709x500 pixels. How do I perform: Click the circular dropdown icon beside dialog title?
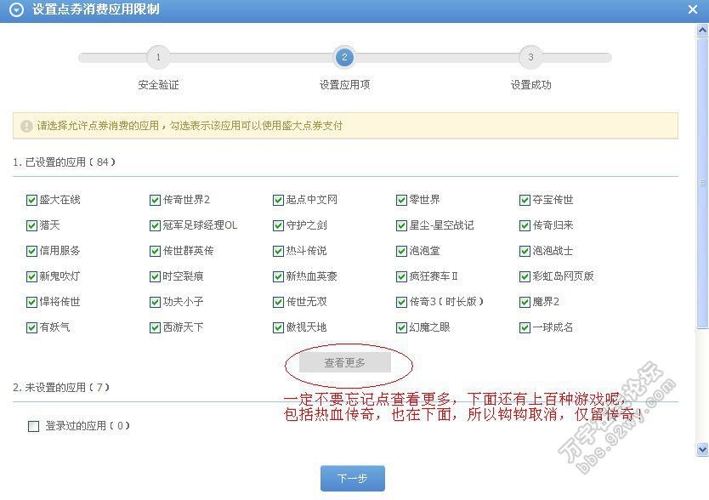[x=16, y=10]
